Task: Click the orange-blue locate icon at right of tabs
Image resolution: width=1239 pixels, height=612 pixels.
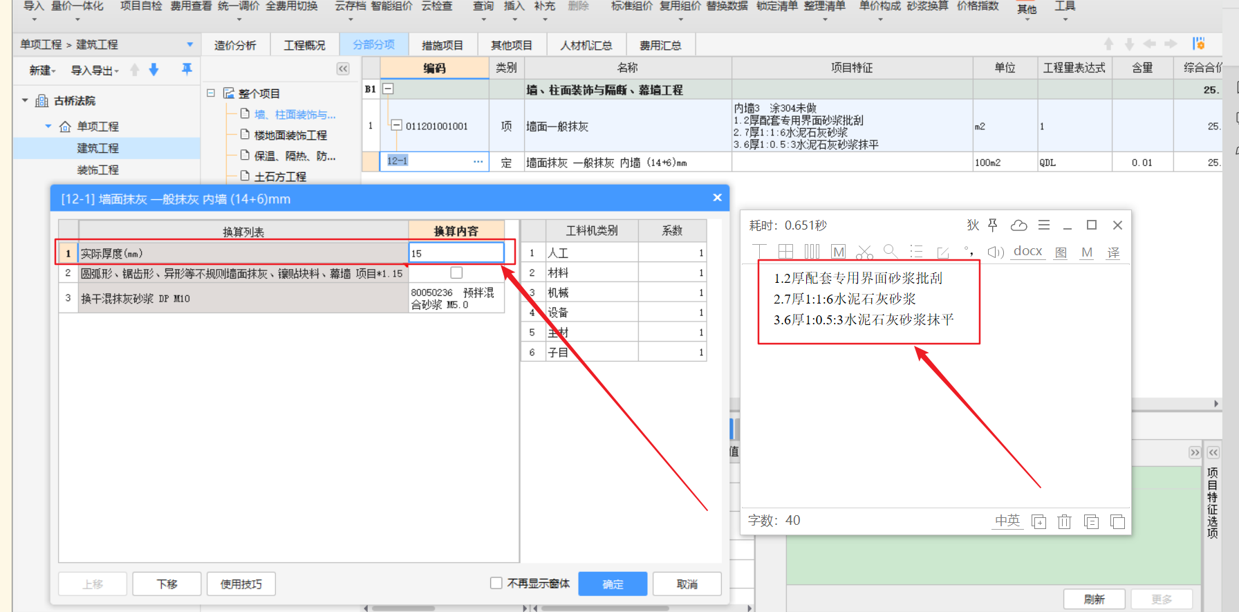Action: pos(1199,44)
